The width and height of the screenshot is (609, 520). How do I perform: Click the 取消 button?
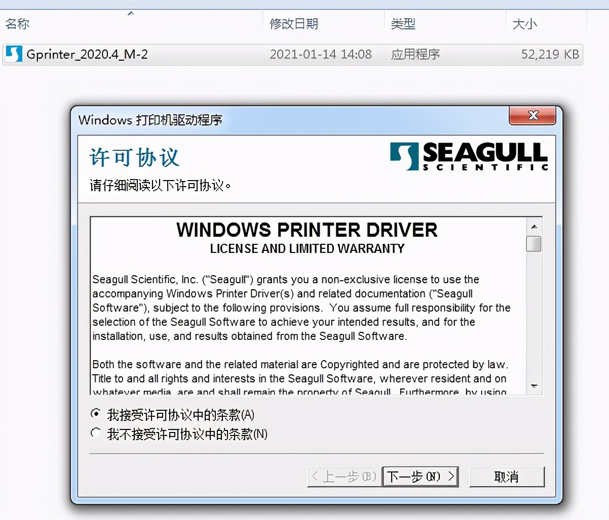(507, 476)
